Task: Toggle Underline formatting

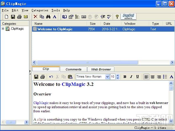Action: point(137,77)
